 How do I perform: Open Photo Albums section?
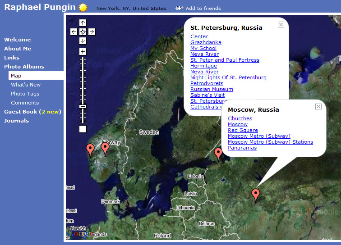tap(24, 67)
